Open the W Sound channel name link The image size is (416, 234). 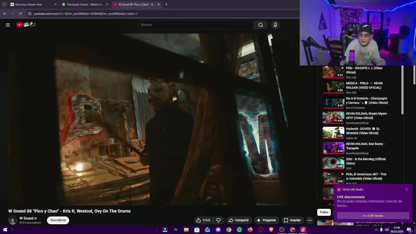26,218
